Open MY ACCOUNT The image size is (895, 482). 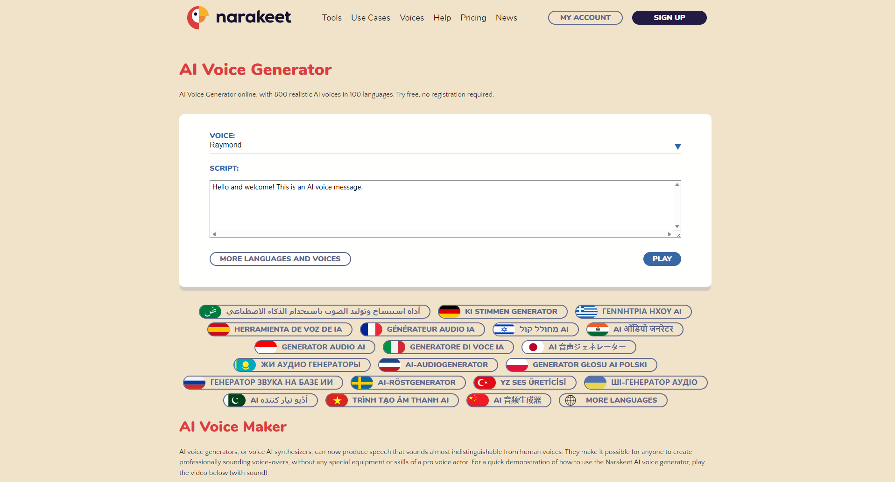coord(585,17)
